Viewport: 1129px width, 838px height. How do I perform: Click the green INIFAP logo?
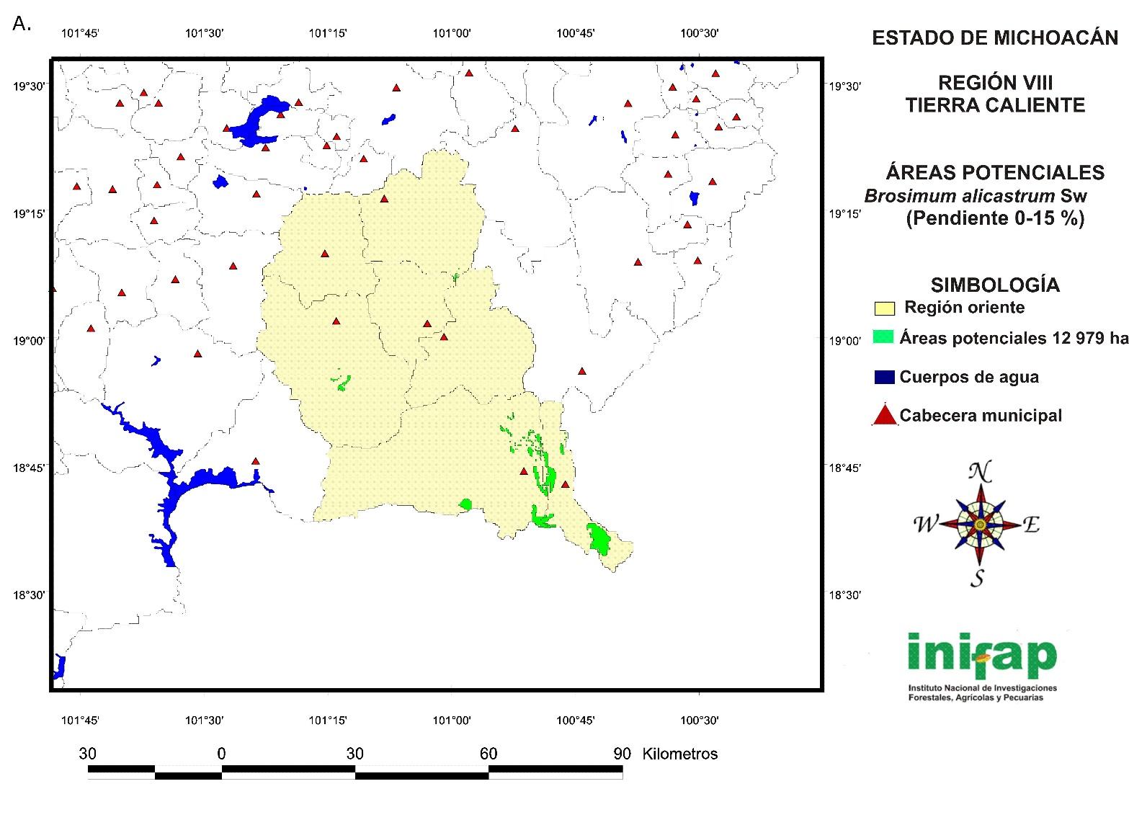click(x=981, y=654)
